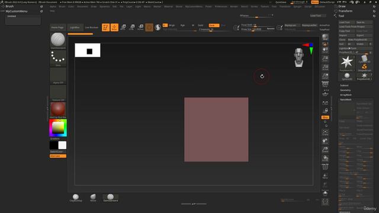
Task: Click the Scroll document icon
Action: [x=325, y=50]
